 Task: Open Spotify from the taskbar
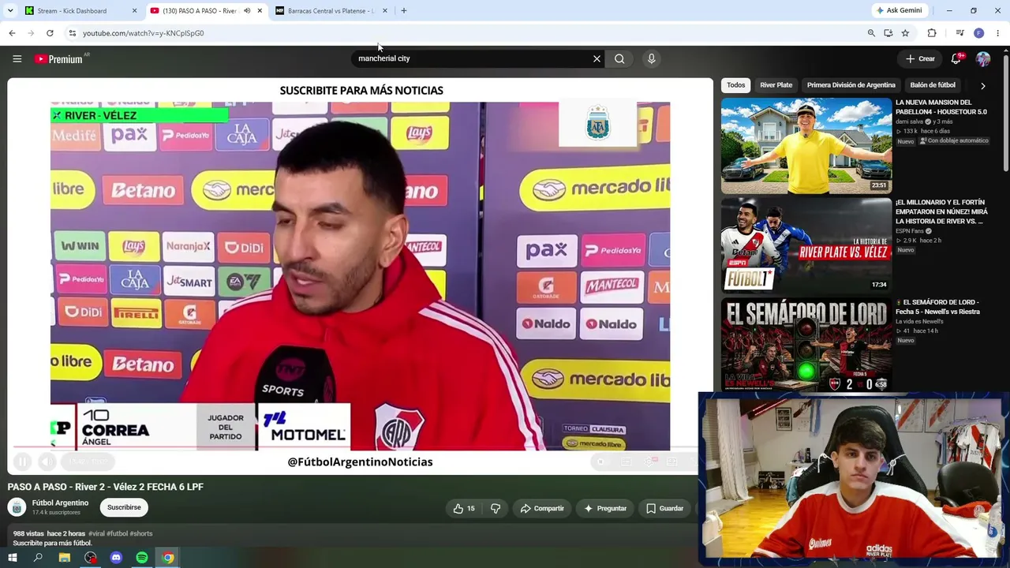142,558
